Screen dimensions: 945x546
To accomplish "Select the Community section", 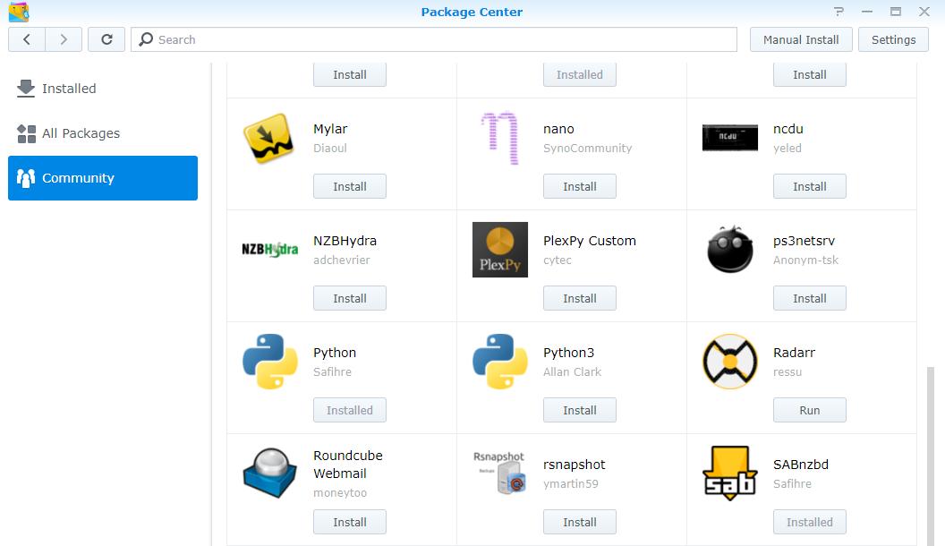I will [x=78, y=177].
